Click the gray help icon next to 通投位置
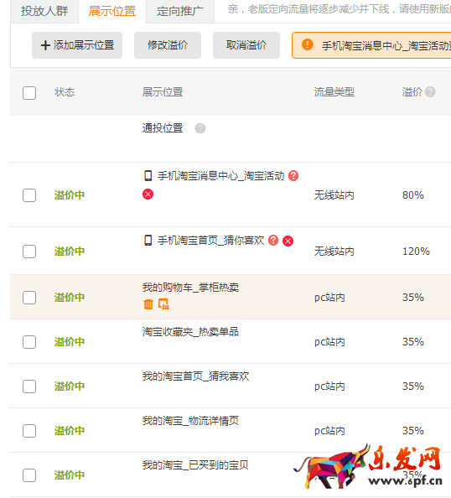The width and height of the screenshot is (451, 498). [x=200, y=128]
